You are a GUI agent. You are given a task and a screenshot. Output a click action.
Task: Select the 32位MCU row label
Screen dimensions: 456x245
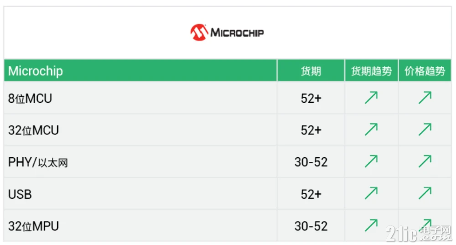point(33,130)
